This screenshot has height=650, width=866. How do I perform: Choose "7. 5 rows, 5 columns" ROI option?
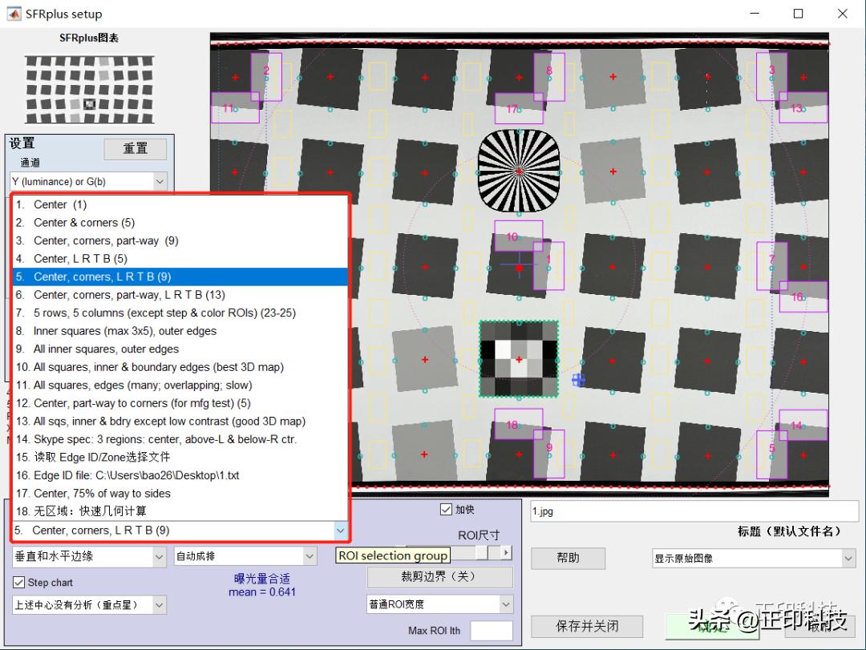point(180,313)
